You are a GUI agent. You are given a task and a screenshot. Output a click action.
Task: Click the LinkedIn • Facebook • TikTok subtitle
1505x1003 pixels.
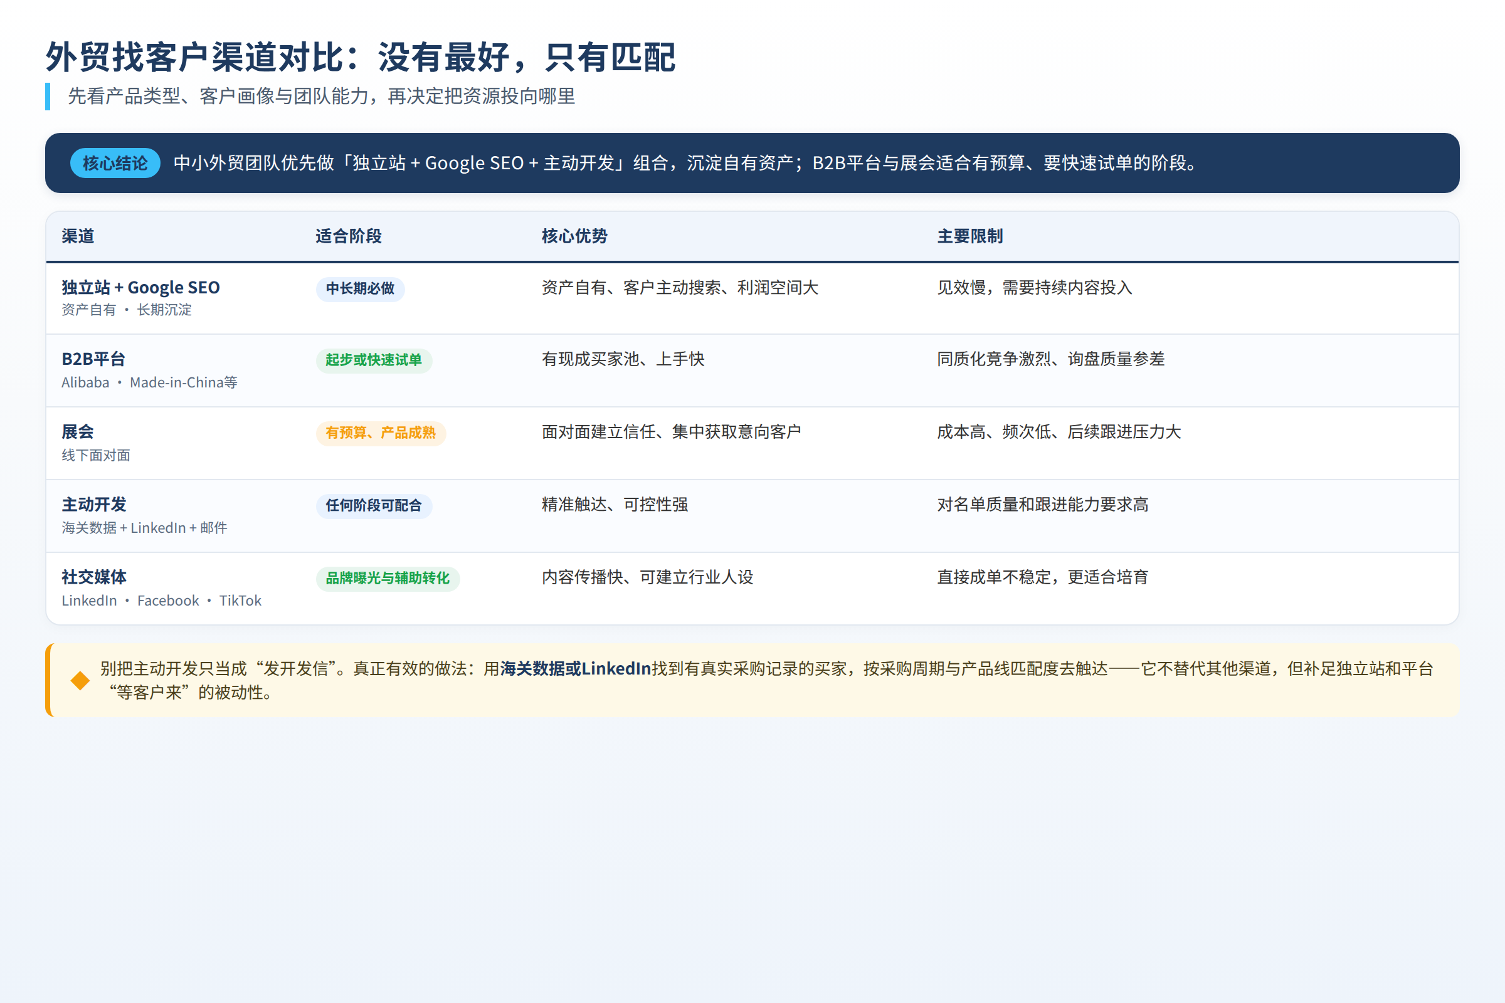coord(161,601)
